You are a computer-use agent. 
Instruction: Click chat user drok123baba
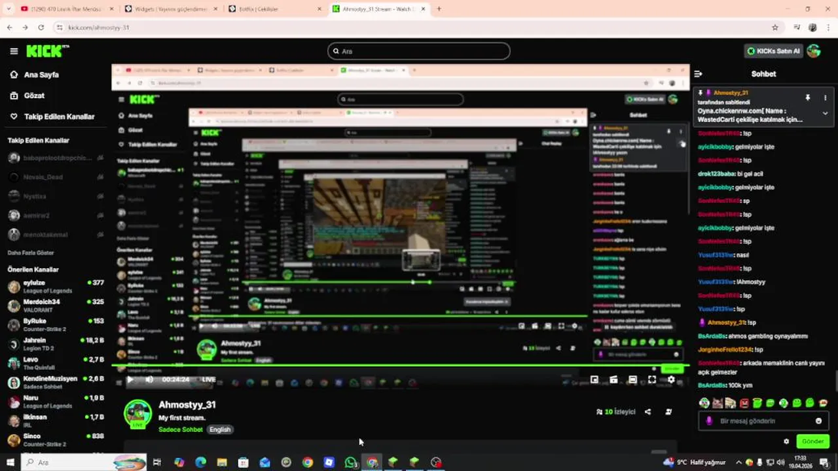tap(716, 174)
